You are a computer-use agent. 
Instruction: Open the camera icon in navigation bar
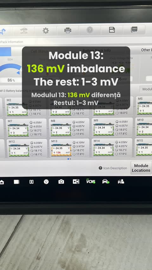click(61, 181)
